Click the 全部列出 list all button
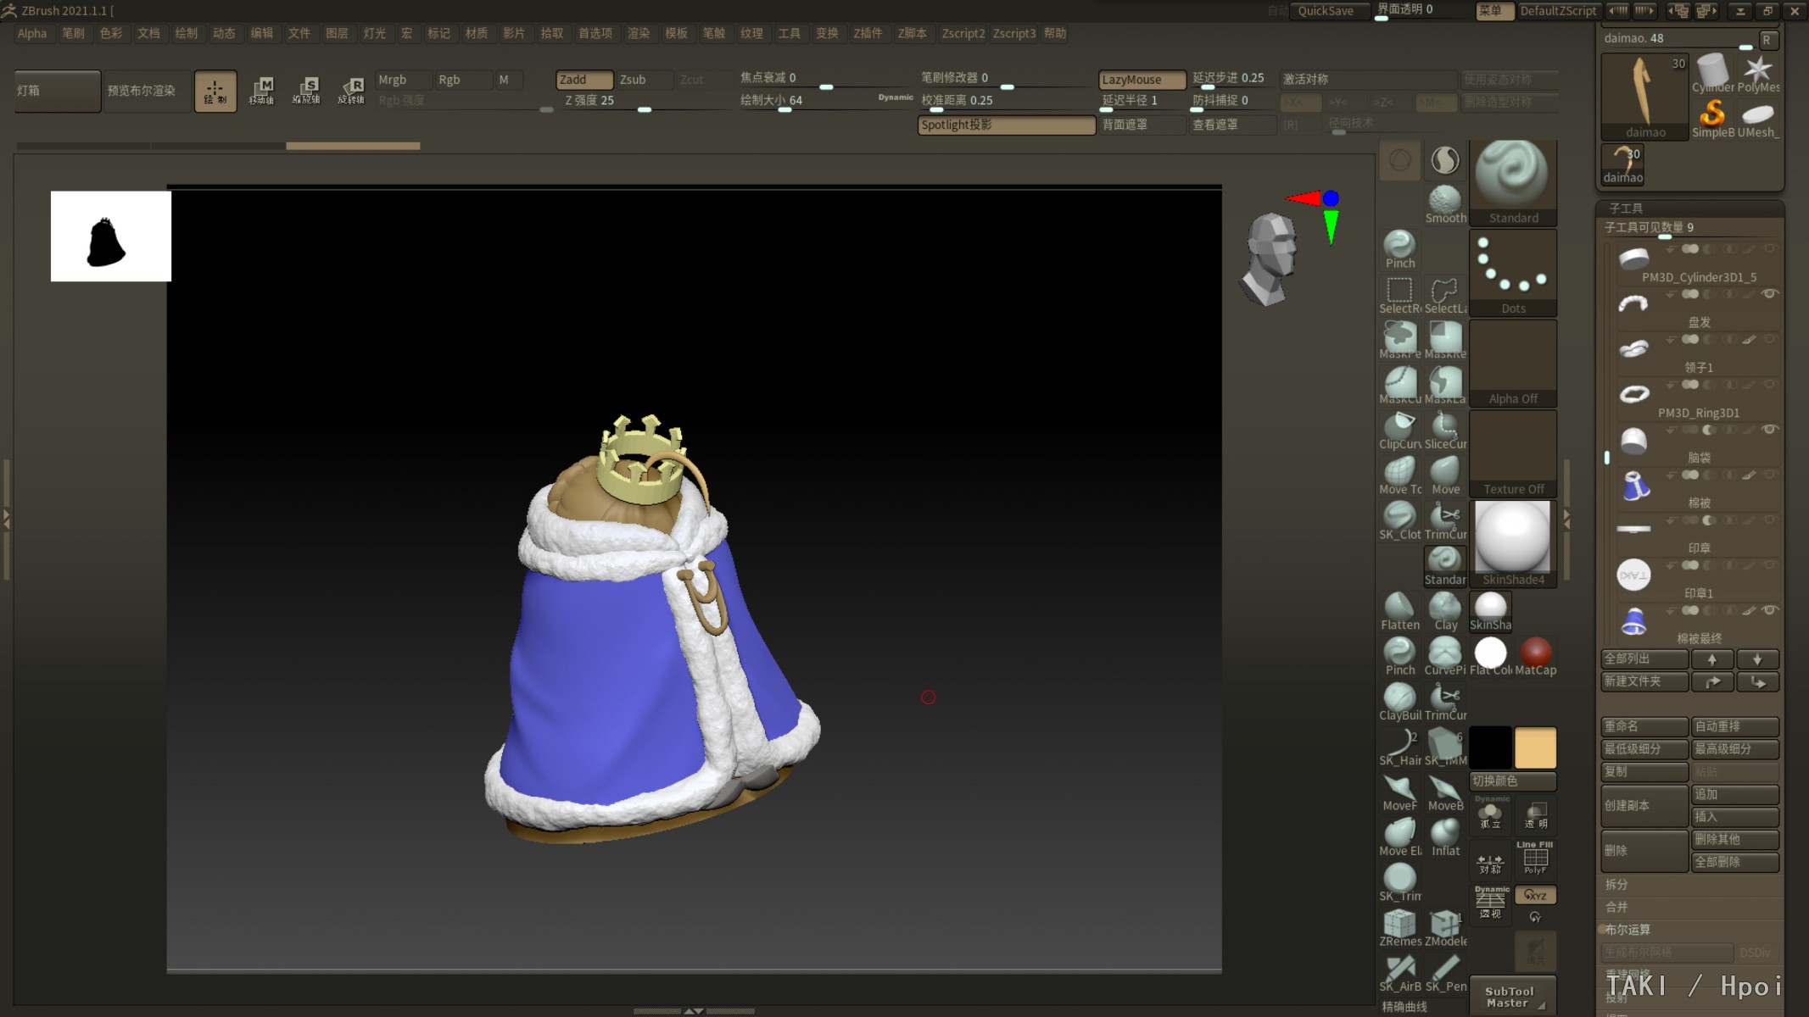1809x1017 pixels. pos(1643,659)
